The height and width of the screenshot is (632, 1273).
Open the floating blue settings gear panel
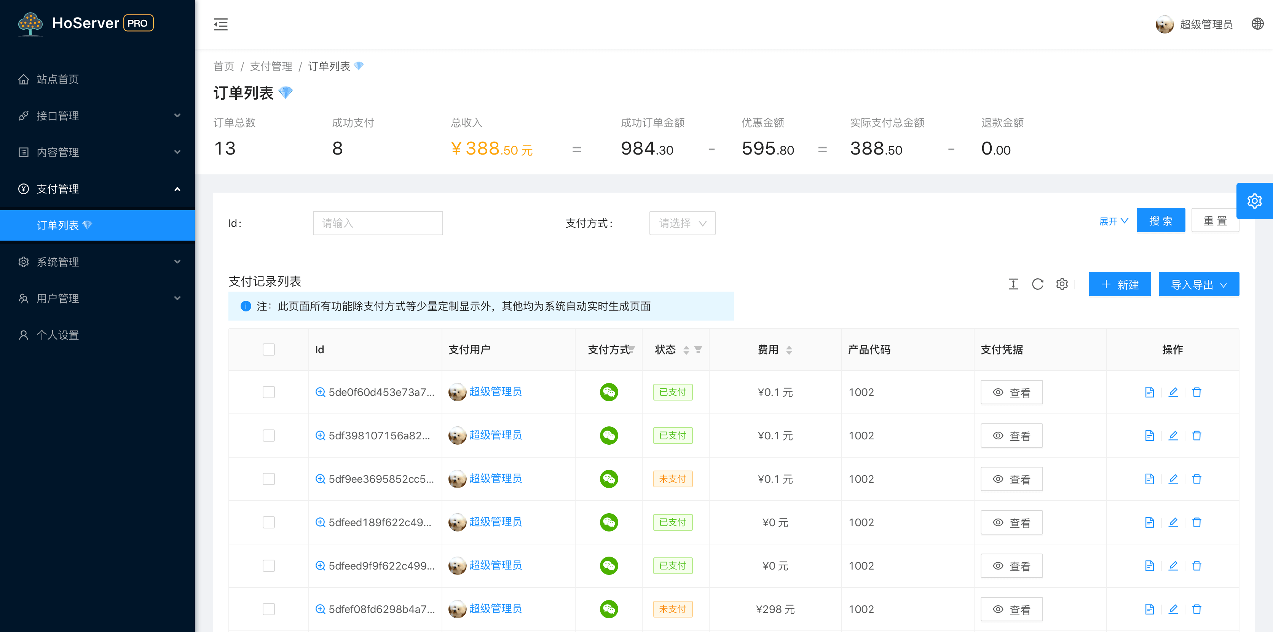1254,201
